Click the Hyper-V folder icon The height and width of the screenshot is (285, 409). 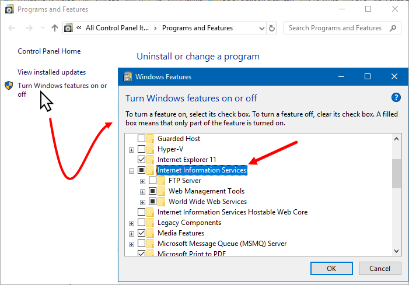point(151,149)
